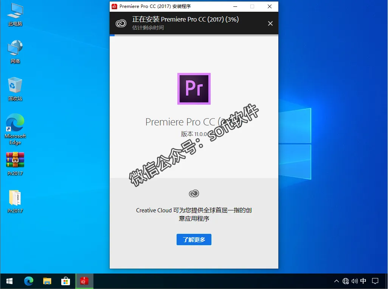Screen dimensions: 388x289
Task: Click the Premiere Pro Pr logo
Action: click(x=194, y=89)
